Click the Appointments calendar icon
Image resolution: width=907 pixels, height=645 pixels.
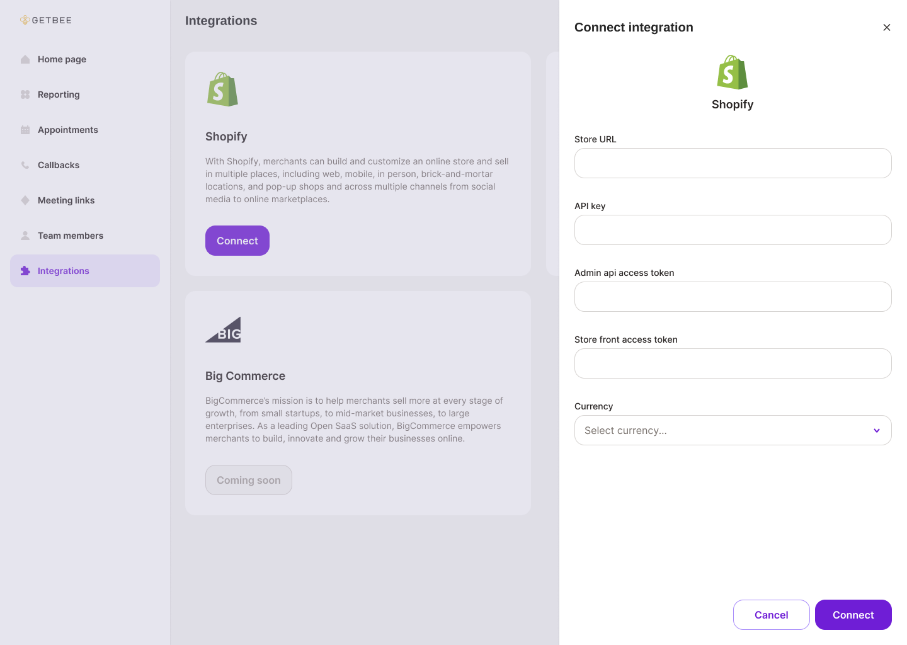tap(25, 130)
